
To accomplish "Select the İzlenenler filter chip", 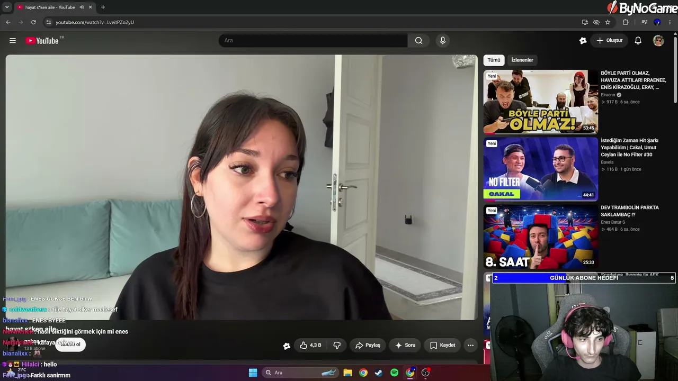I will pyautogui.click(x=522, y=60).
